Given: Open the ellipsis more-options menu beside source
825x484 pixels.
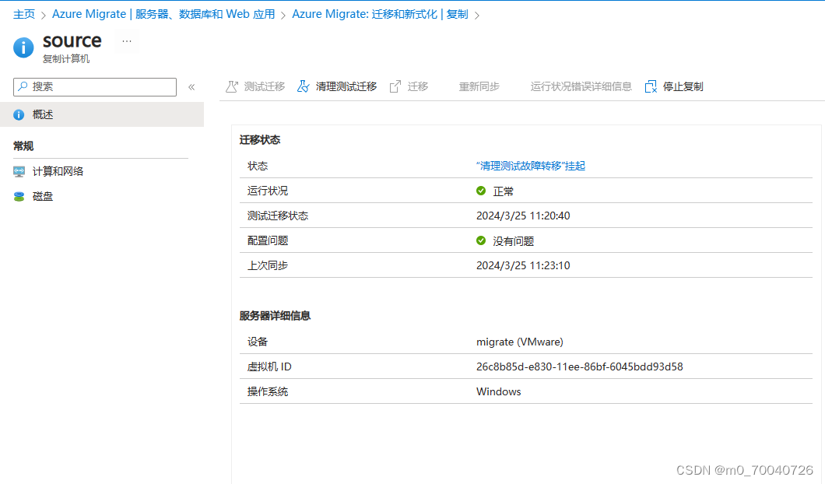Looking at the screenshot, I should pyautogui.click(x=127, y=41).
